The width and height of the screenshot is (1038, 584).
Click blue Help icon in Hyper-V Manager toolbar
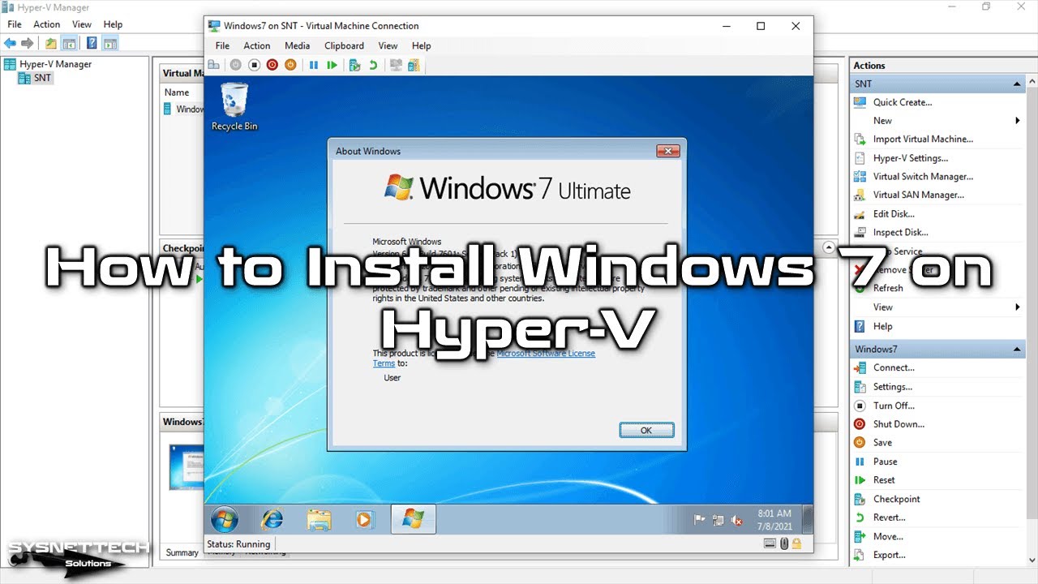point(92,43)
